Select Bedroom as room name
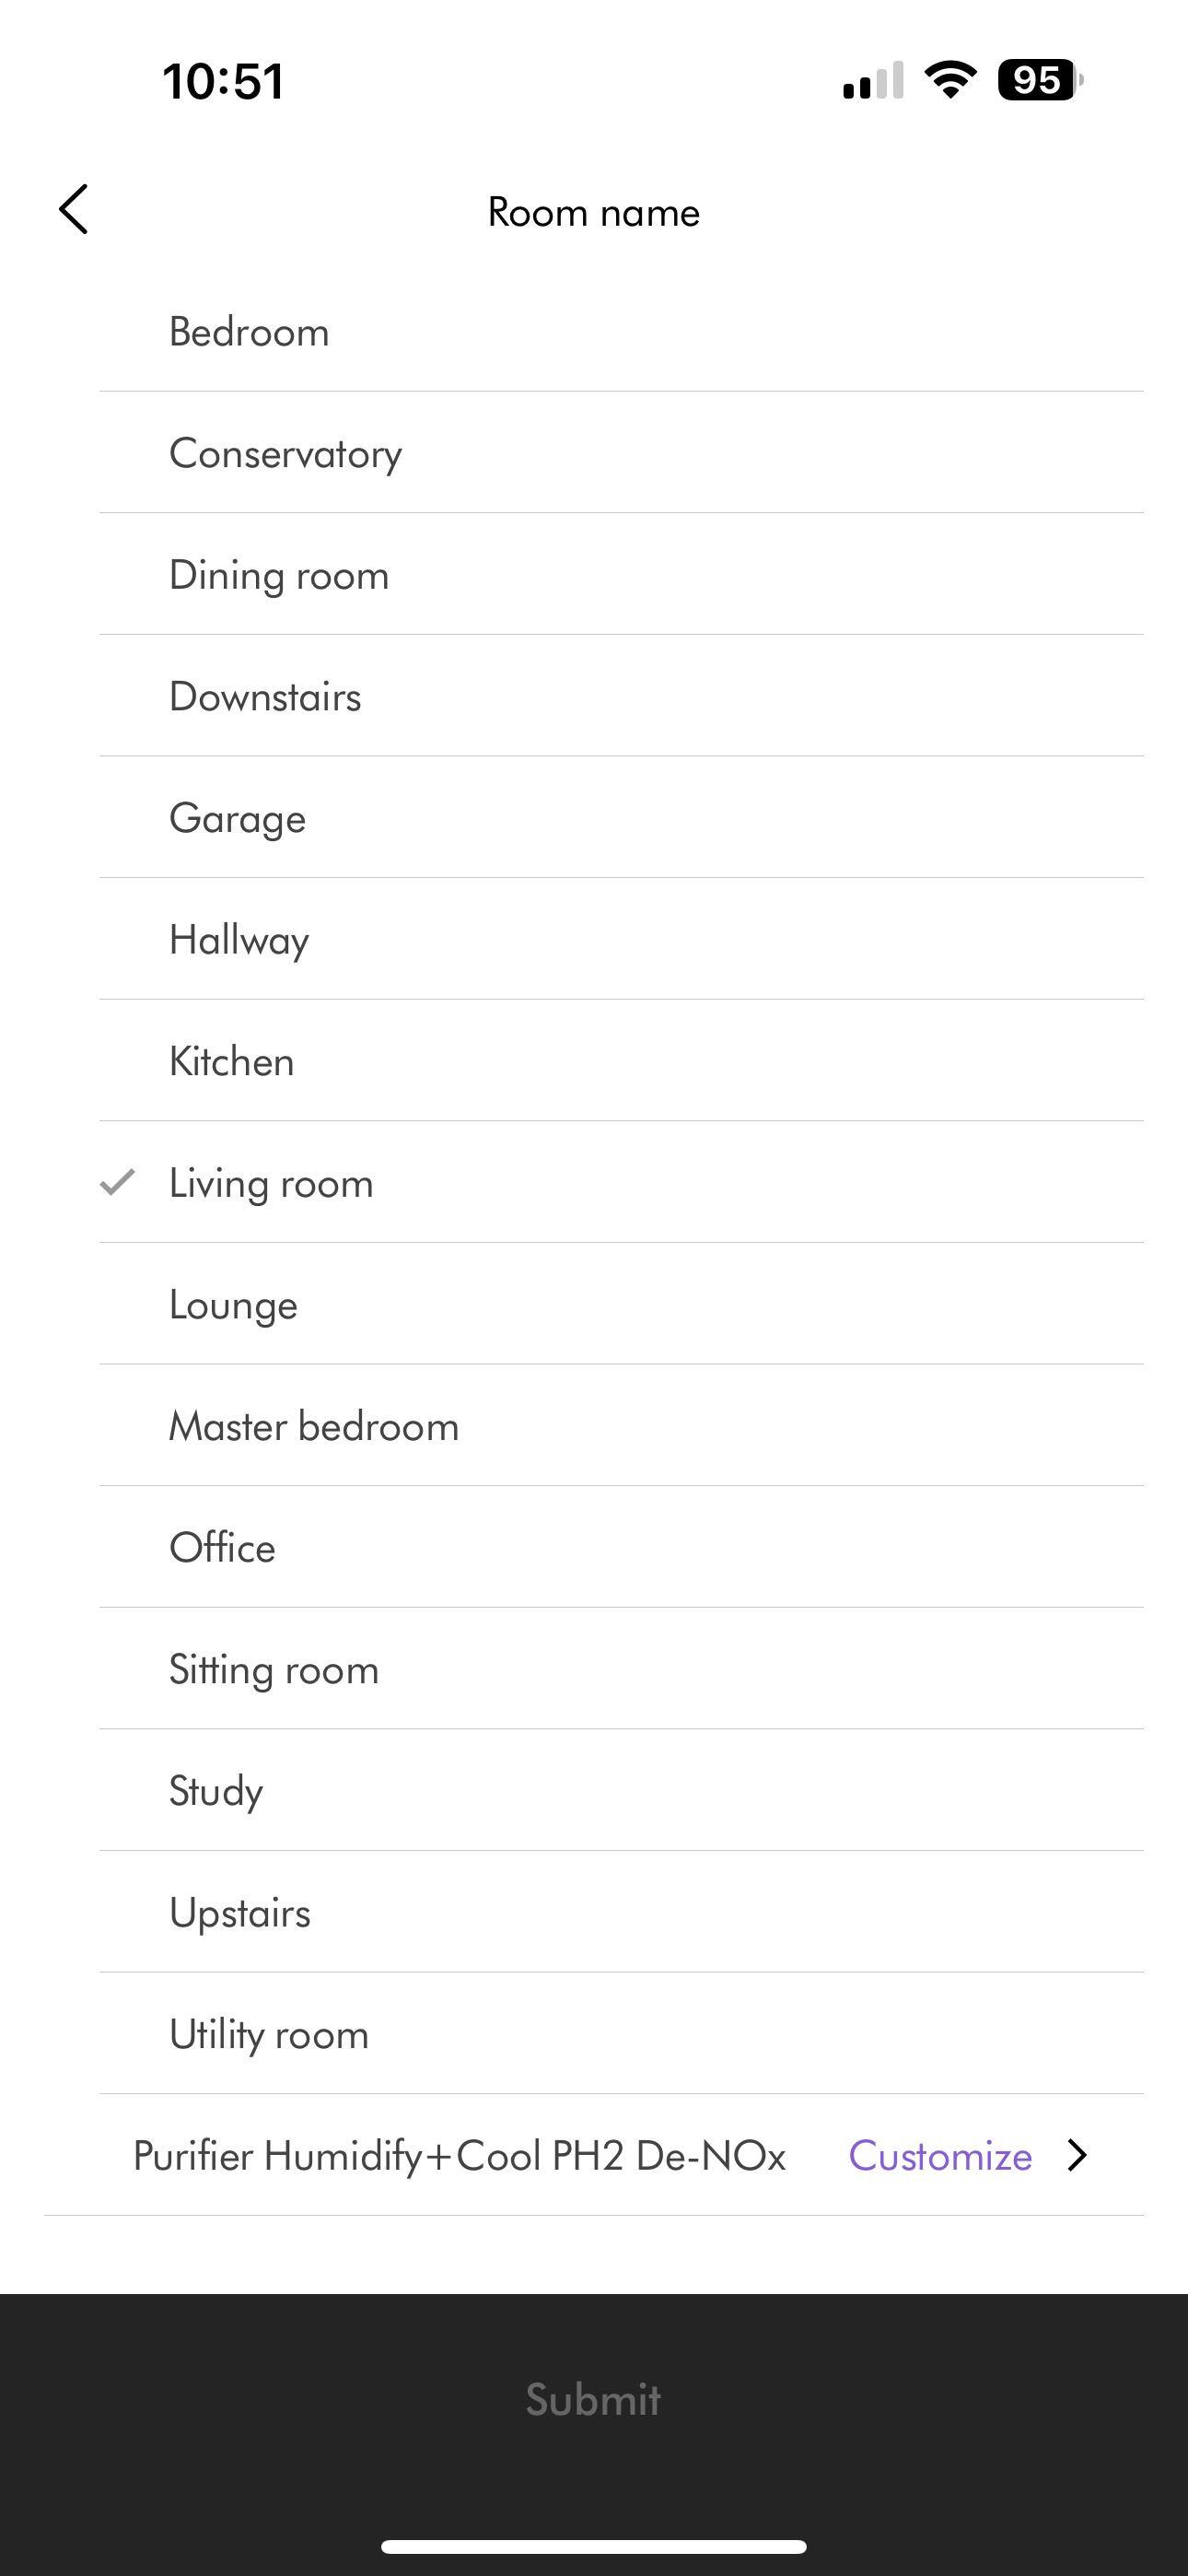Viewport: 1188px width, 2576px height. coord(249,332)
